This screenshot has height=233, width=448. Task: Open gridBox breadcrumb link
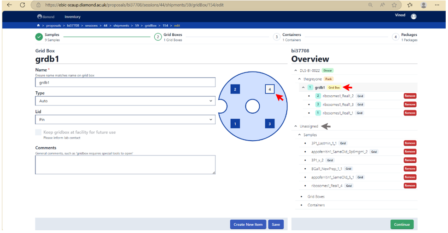[x=150, y=26]
